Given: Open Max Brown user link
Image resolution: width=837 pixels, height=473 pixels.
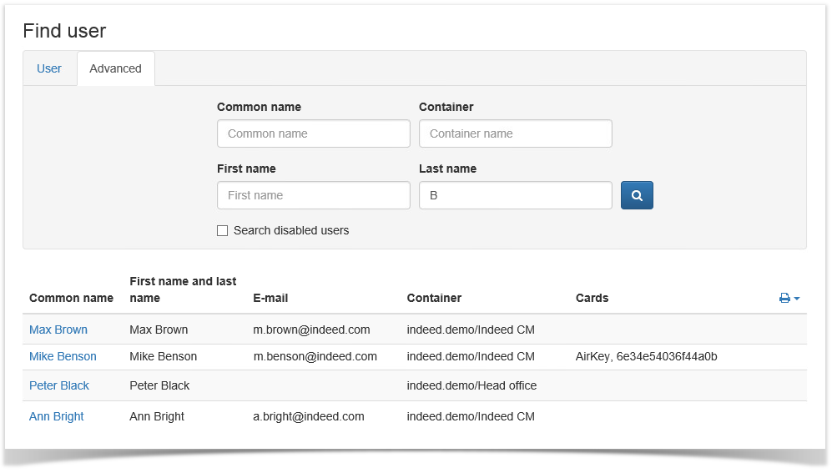Looking at the screenshot, I should (x=58, y=330).
